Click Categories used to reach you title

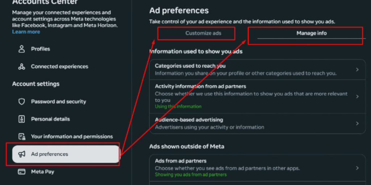click(190, 66)
